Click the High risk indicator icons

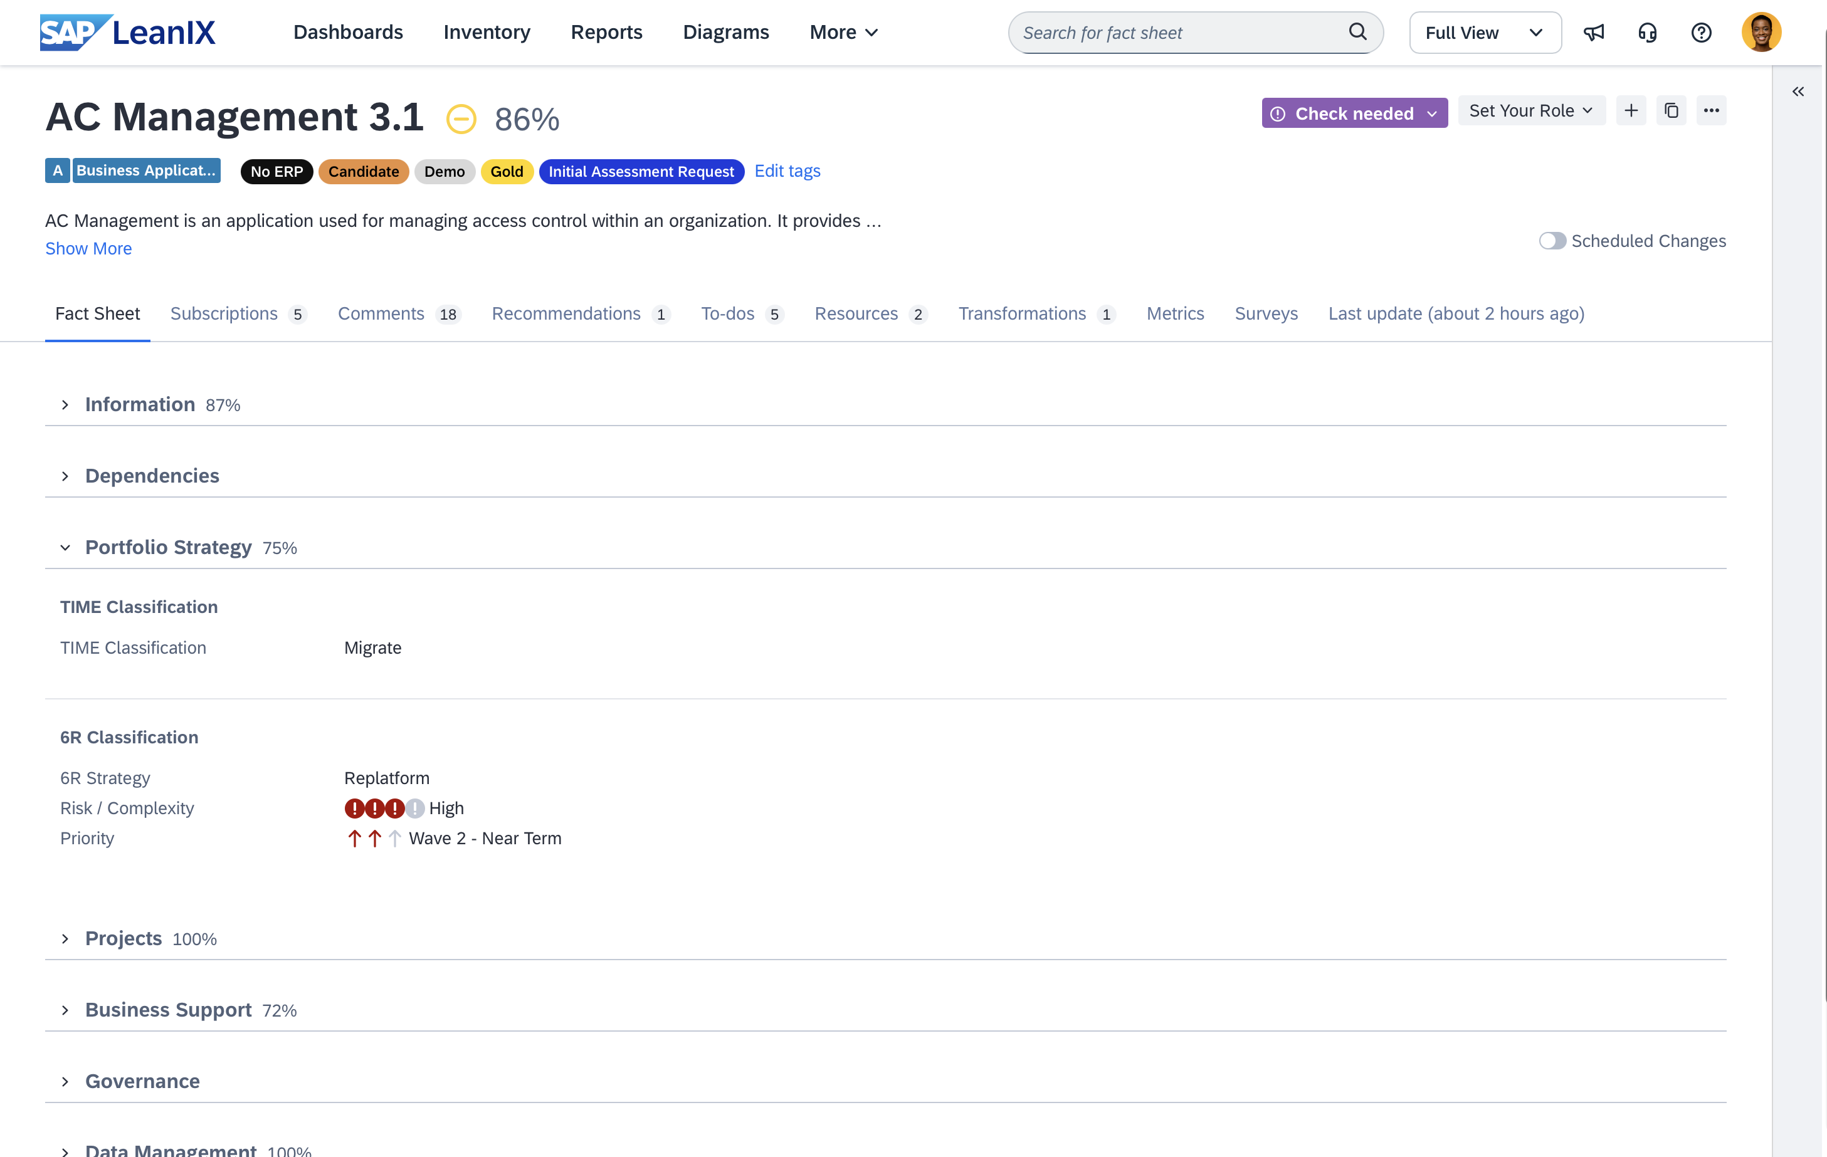tap(384, 808)
